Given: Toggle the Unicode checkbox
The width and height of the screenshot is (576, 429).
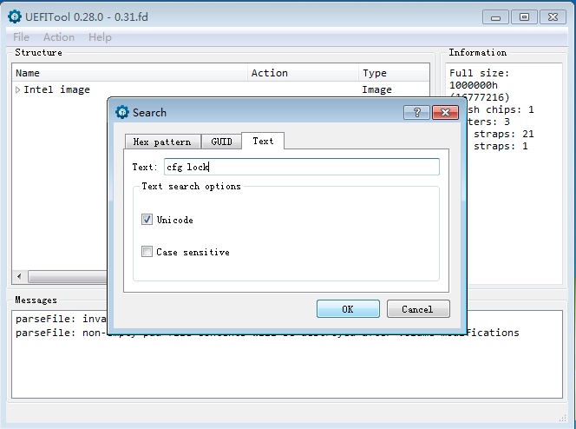Looking at the screenshot, I should coord(147,220).
